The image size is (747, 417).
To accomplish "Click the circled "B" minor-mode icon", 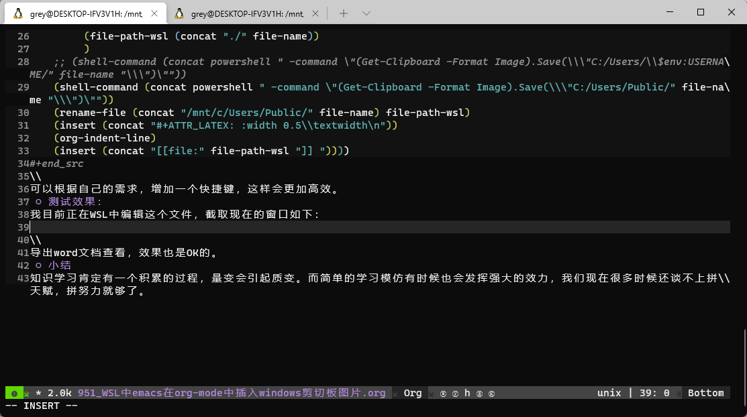I will (479, 393).
